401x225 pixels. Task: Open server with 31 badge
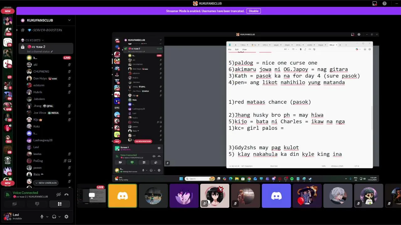(x=8, y=63)
